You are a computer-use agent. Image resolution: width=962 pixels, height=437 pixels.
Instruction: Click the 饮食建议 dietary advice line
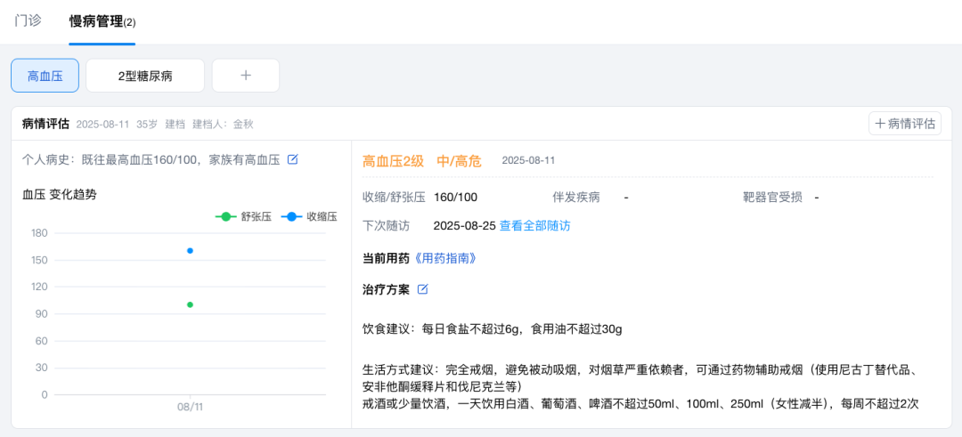coord(493,329)
